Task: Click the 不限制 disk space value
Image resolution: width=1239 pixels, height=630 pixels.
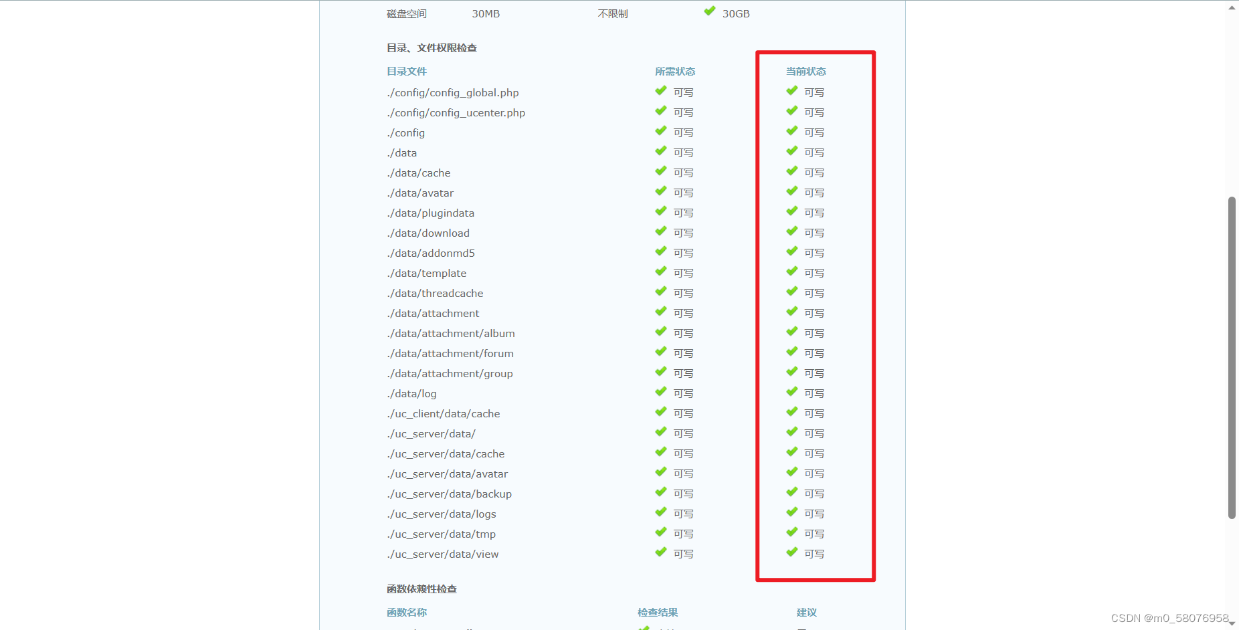Action: pos(613,13)
